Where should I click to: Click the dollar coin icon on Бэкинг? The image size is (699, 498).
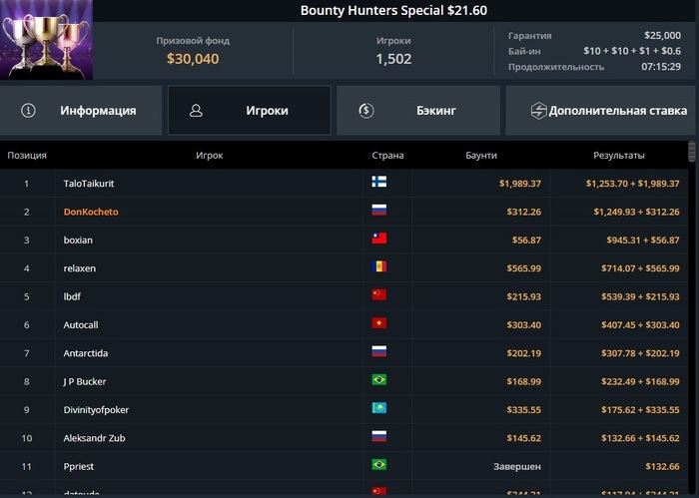click(x=366, y=111)
